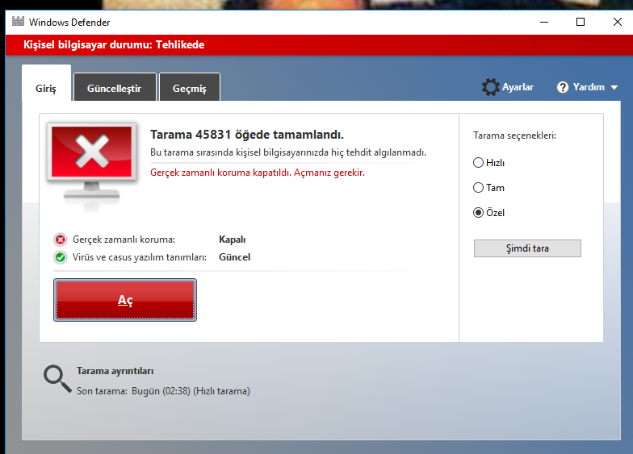Close the Windows Defender window
This screenshot has width=633, height=454.
(x=617, y=23)
